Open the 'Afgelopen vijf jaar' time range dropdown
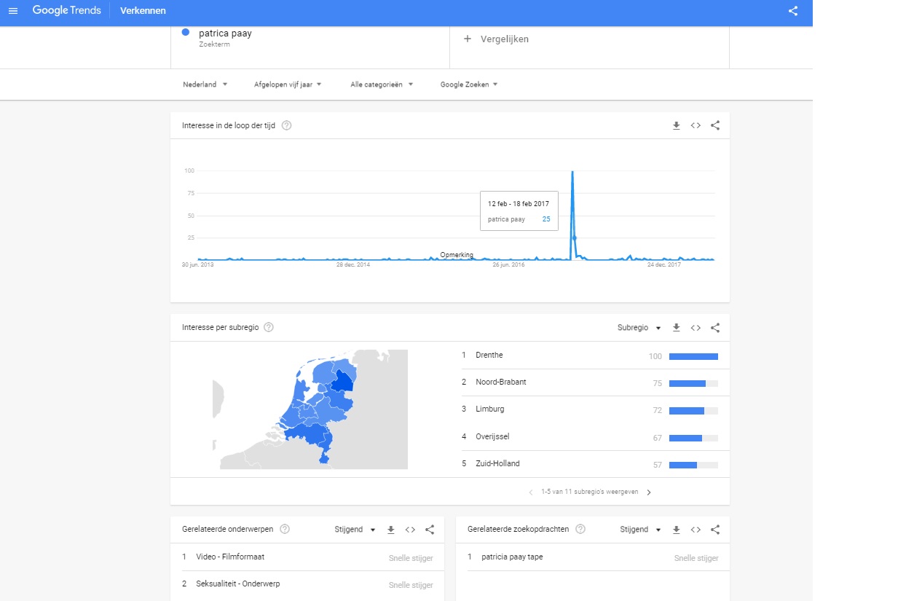The height and width of the screenshot is (601, 922). [x=288, y=85]
